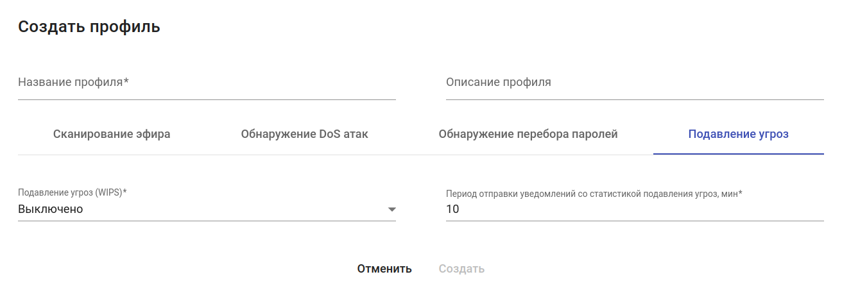Click the active 'Подавление угроз' tab

click(x=738, y=134)
